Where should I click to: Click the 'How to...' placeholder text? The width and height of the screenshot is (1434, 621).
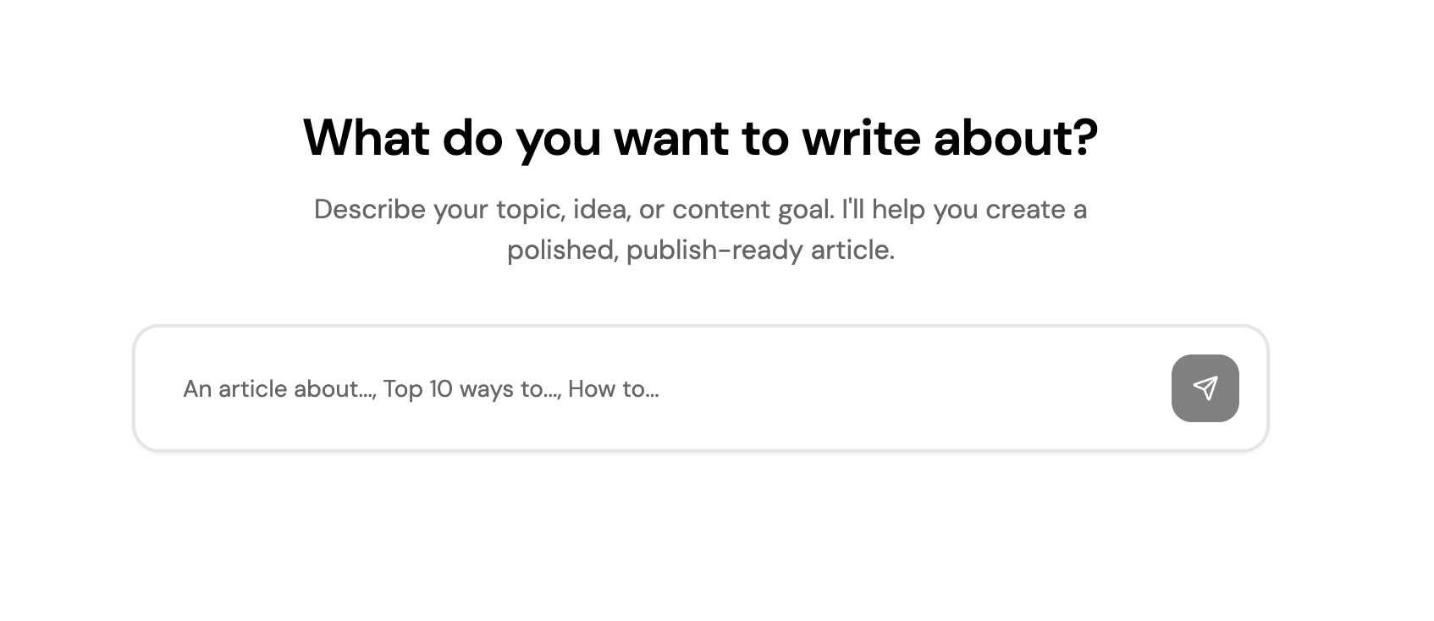[613, 389]
